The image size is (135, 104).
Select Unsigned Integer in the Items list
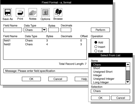[108, 79]
